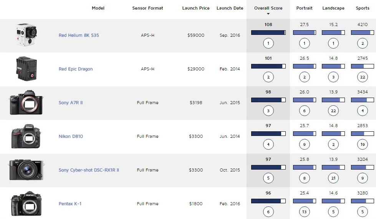This screenshot has width=376, height=219.
Task: Click the overall score bar for Sony A7R II
Action: pos(268,100)
